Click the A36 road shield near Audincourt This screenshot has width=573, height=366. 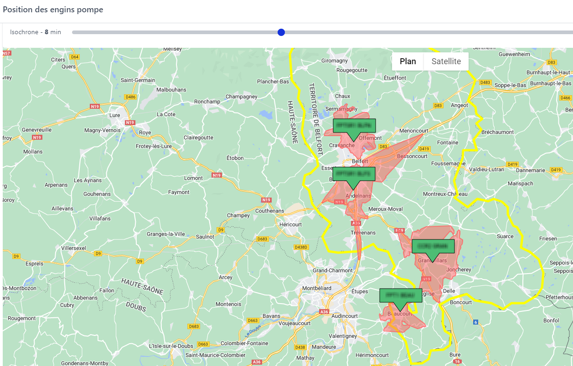pyautogui.click(x=324, y=311)
